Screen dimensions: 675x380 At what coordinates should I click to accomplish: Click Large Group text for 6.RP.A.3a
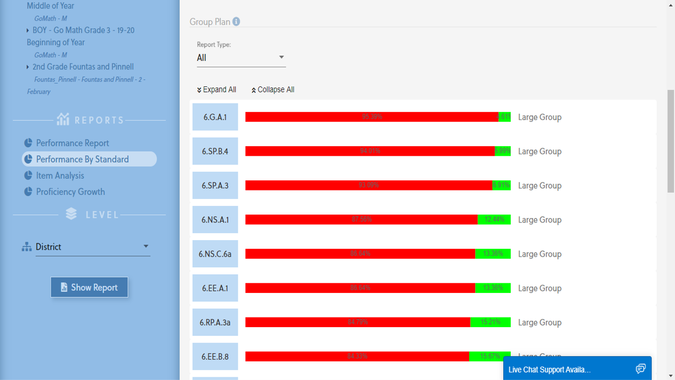[x=540, y=322]
